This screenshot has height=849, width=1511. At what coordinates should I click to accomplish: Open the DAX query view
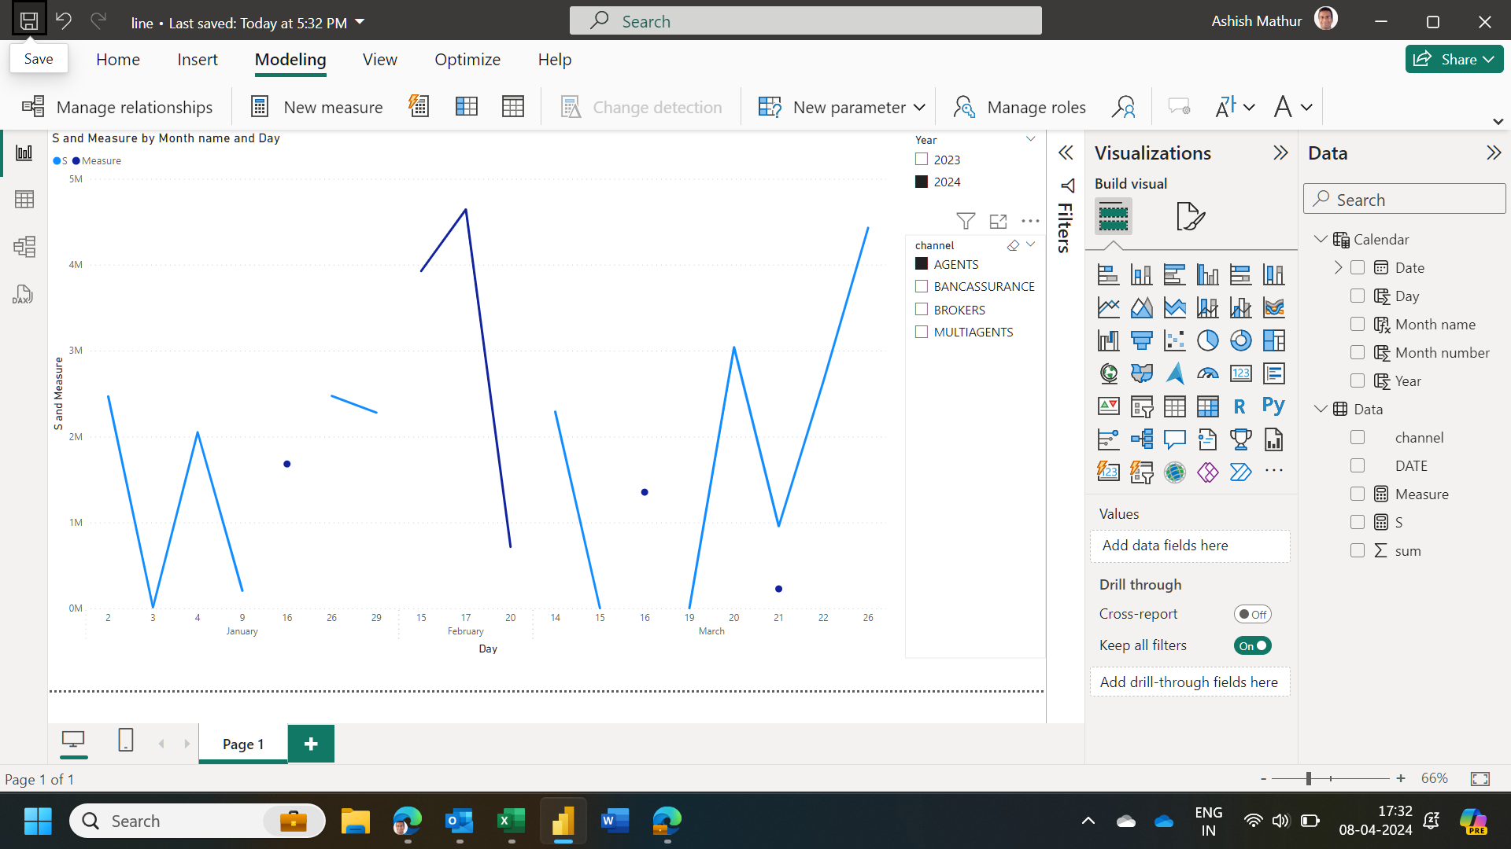tap(24, 294)
